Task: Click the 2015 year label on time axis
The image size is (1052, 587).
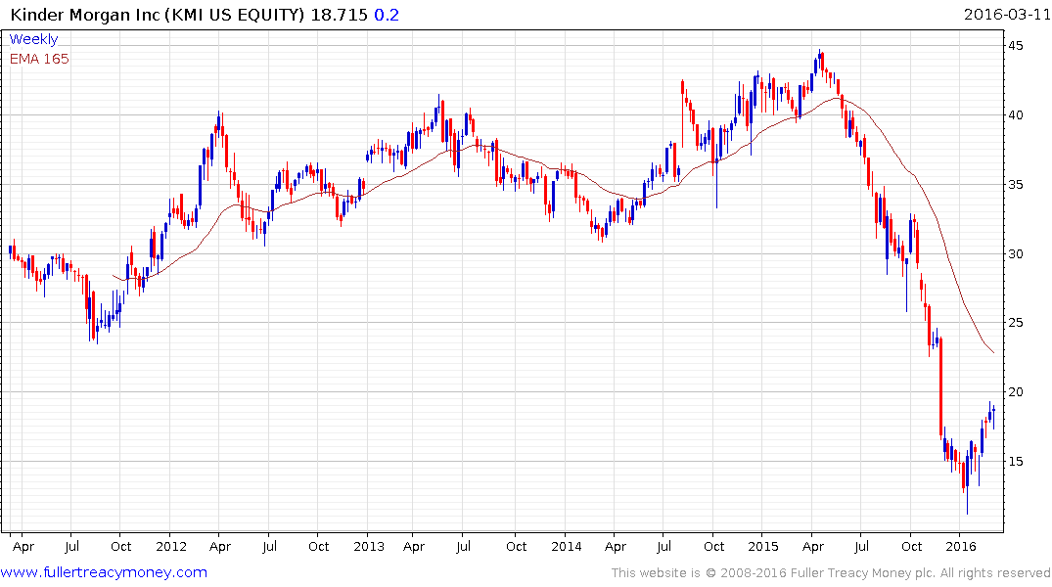Action: tap(763, 546)
